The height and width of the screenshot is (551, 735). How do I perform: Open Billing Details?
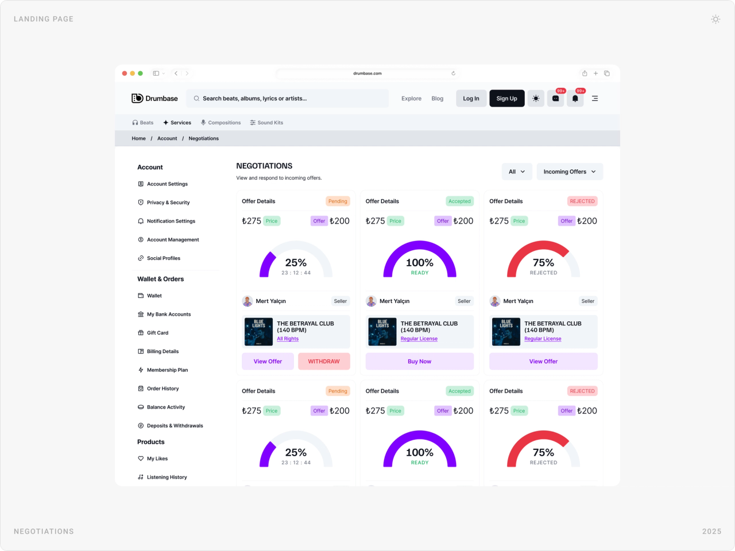(x=158, y=351)
